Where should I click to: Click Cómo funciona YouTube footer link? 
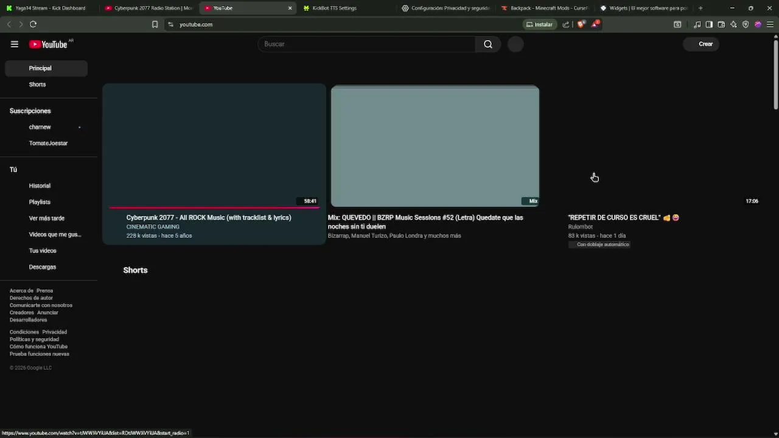(x=38, y=347)
